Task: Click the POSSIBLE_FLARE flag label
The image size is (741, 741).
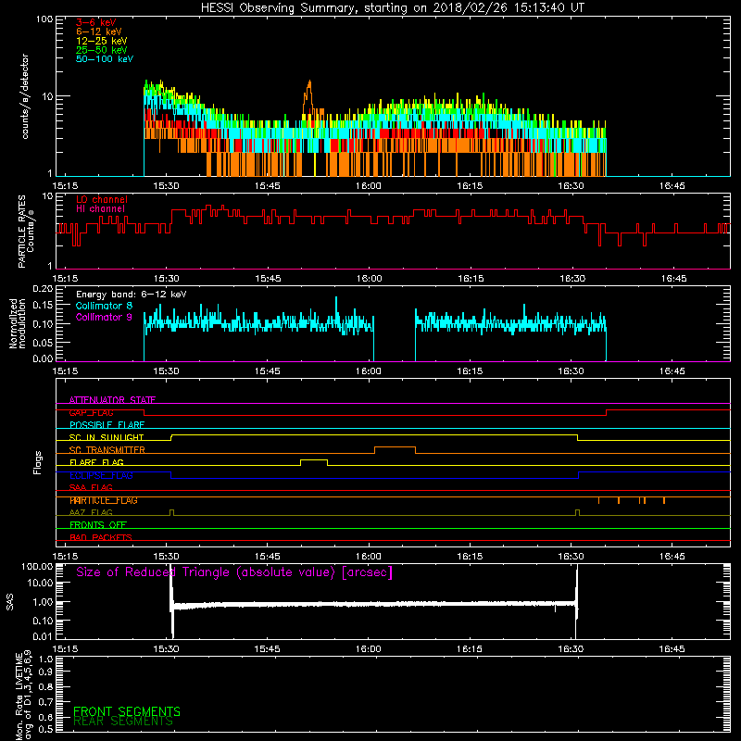Action: tap(107, 425)
